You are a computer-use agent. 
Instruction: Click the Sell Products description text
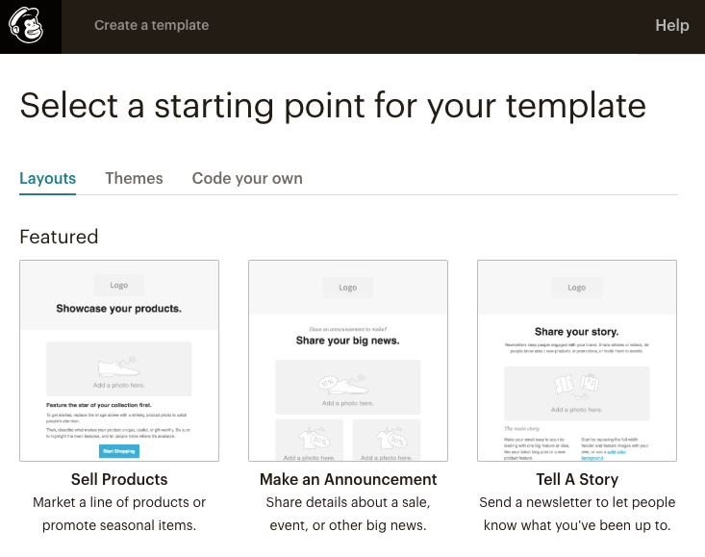(119, 514)
